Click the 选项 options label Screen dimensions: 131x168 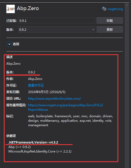coord(16,44)
